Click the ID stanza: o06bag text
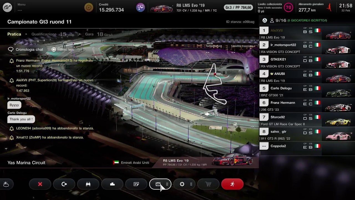This screenshot has height=200, width=355. tap(240, 22)
